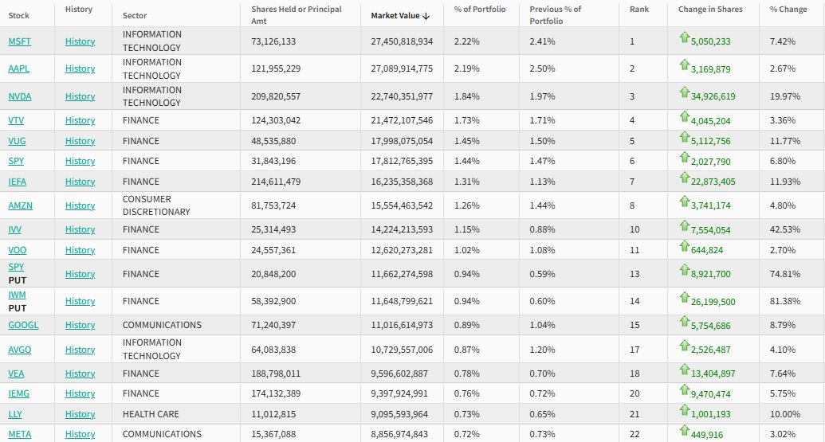Open the AMZN stock link
Screen dimensions: 825x442
21,205
